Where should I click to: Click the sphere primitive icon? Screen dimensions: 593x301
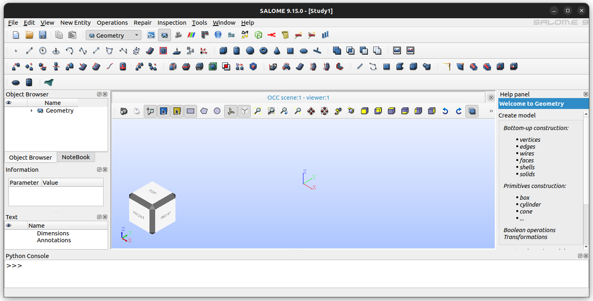point(250,51)
